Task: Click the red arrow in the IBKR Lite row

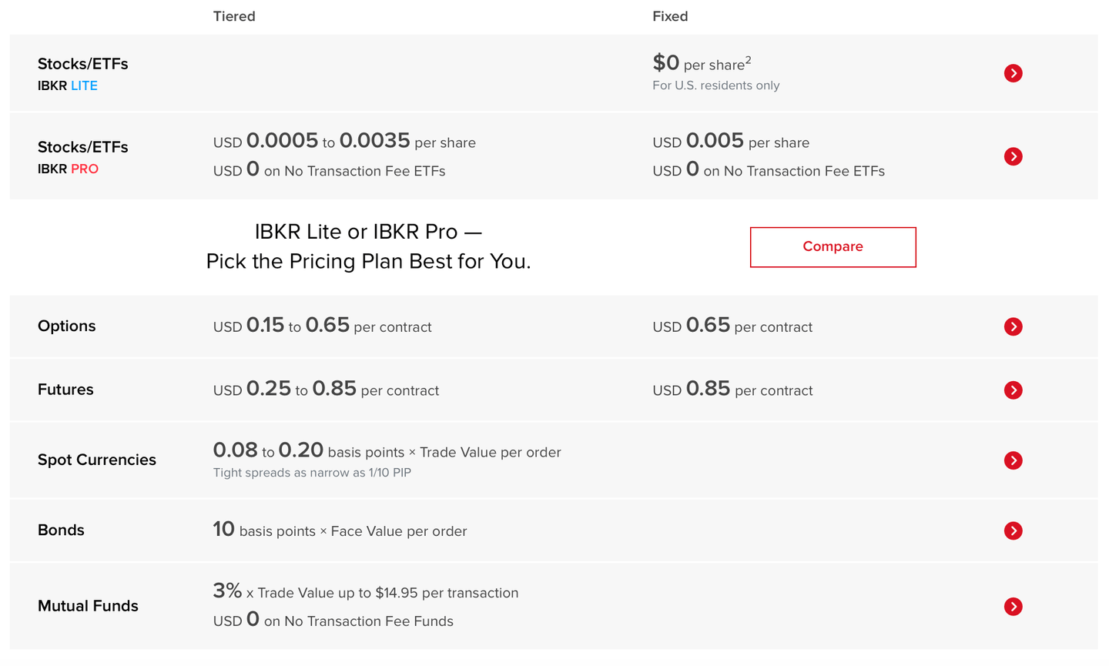Action: pyautogui.click(x=1013, y=73)
